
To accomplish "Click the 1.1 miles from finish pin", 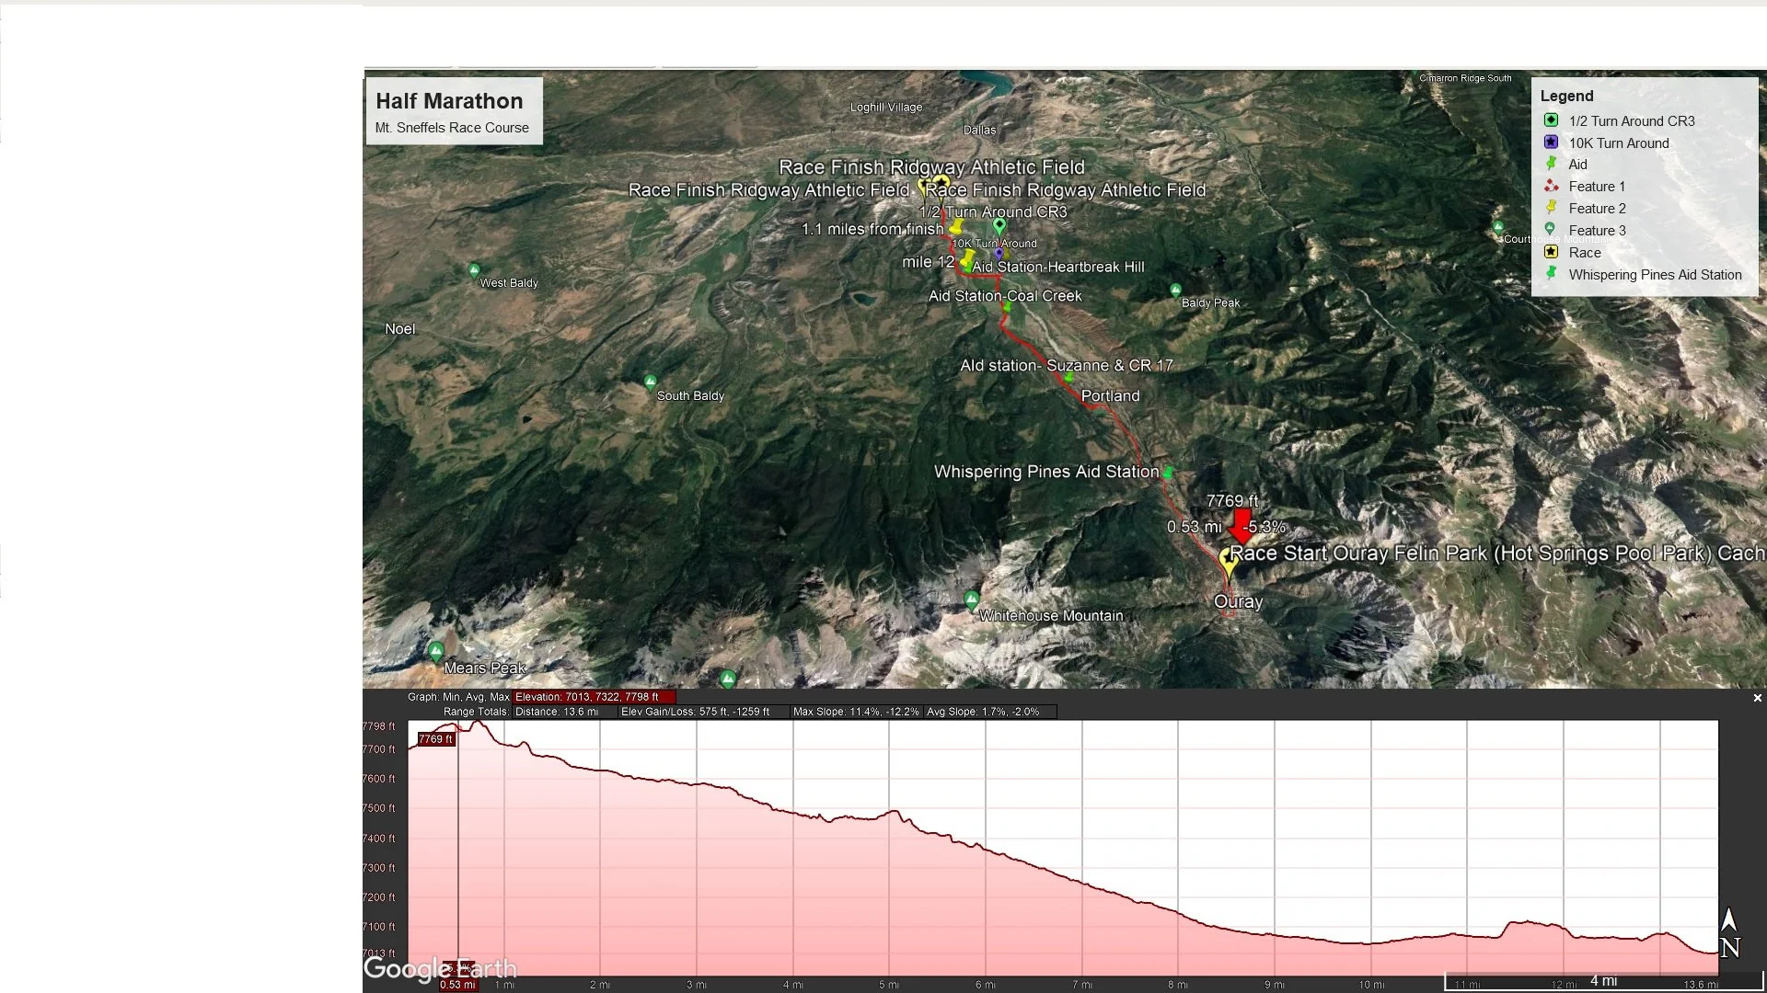I will click(x=957, y=227).
